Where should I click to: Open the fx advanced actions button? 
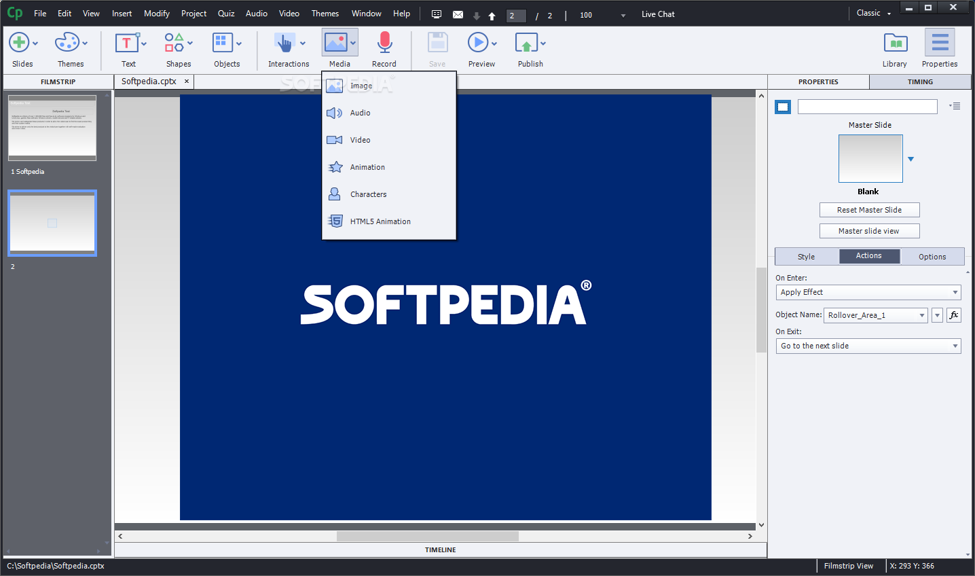(x=954, y=315)
